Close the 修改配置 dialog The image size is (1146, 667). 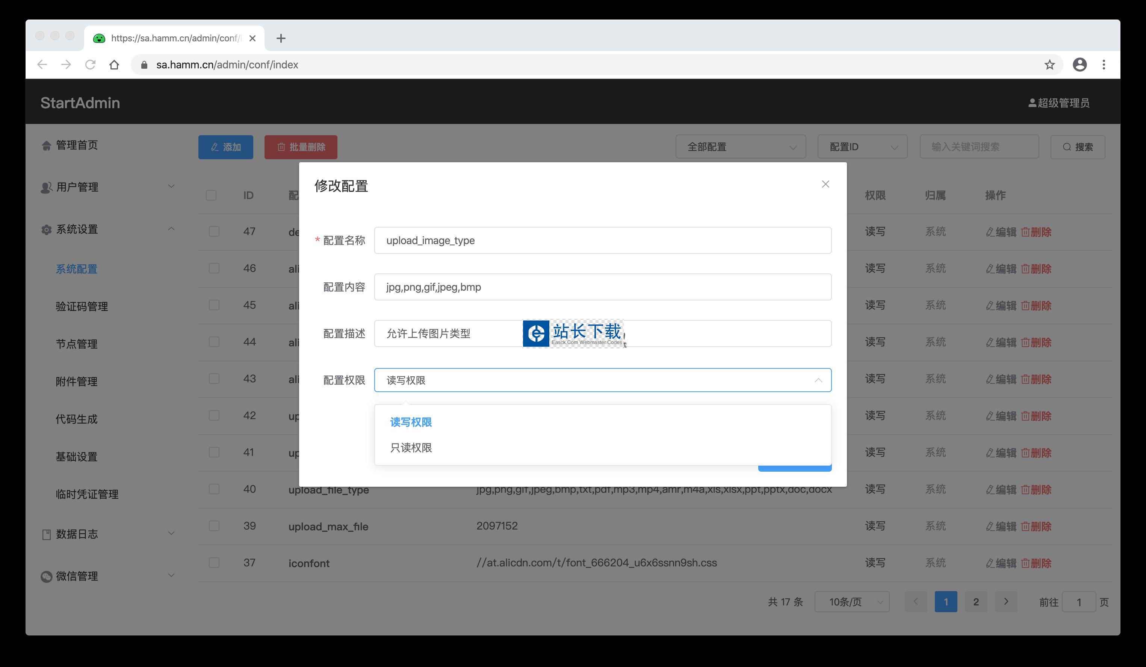point(825,184)
